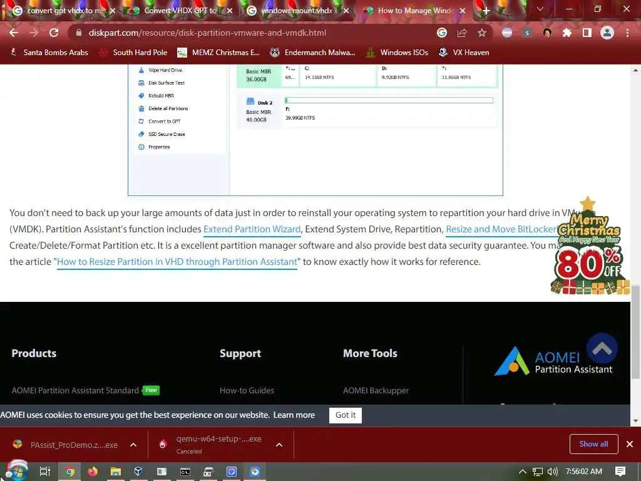Follow the Resize and Move BitLocker link

(x=501, y=229)
